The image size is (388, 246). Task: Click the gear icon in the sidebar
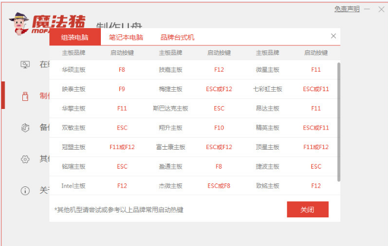click(x=25, y=159)
